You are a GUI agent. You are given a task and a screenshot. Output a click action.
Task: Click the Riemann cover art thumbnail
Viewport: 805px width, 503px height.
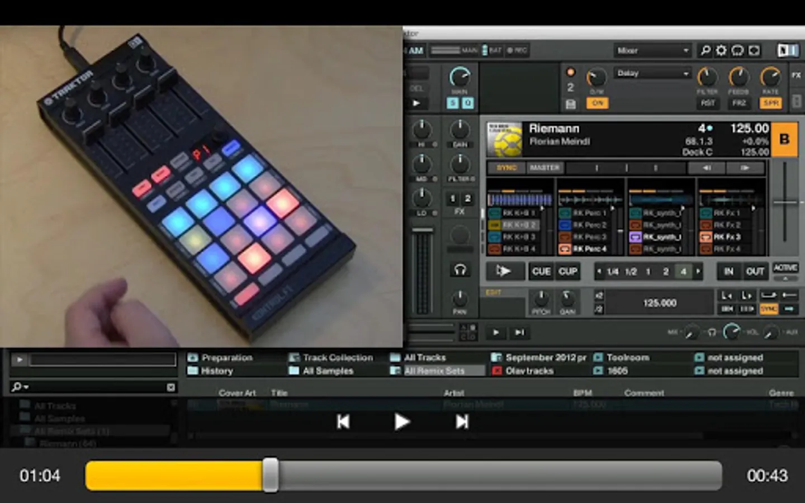click(504, 139)
